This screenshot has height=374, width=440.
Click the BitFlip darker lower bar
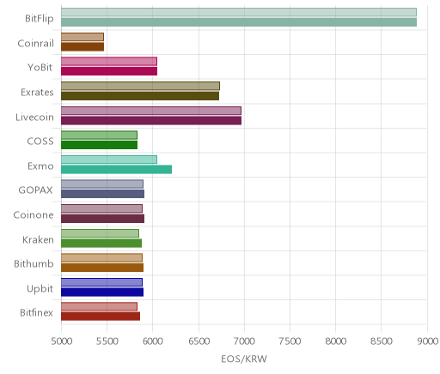tap(239, 22)
